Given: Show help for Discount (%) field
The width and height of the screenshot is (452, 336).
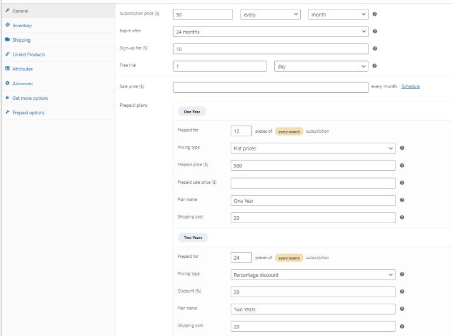Looking at the screenshot, I should tap(402, 291).
